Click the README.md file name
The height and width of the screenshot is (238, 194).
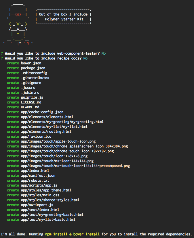(x=30, y=107)
